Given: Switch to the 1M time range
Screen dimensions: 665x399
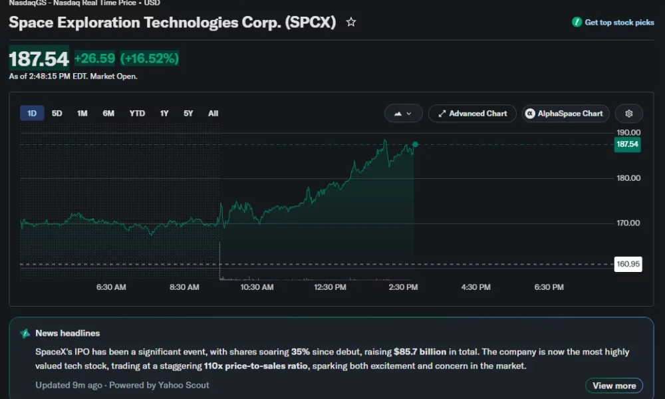Looking at the screenshot, I should click(x=82, y=114).
